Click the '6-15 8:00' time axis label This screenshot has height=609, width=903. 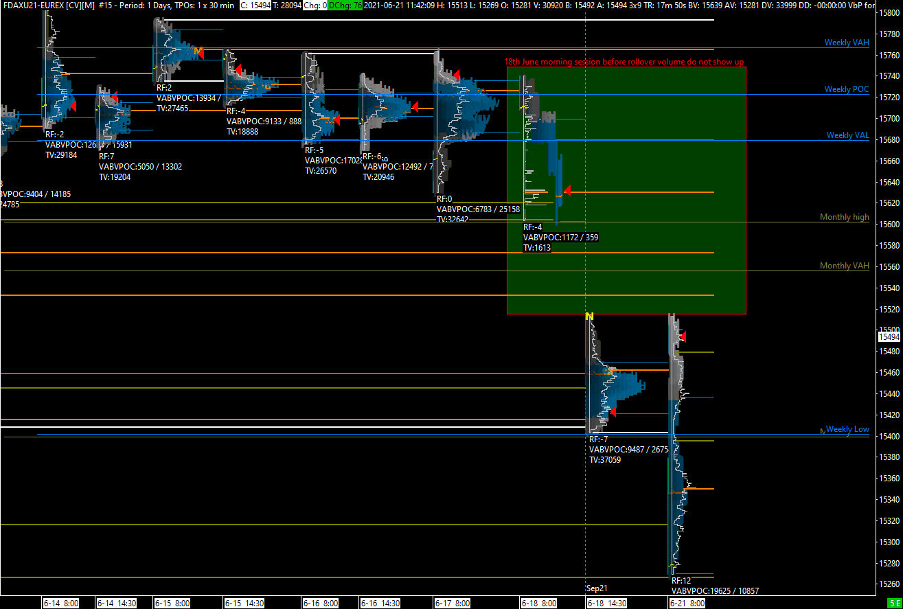[x=172, y=603]
